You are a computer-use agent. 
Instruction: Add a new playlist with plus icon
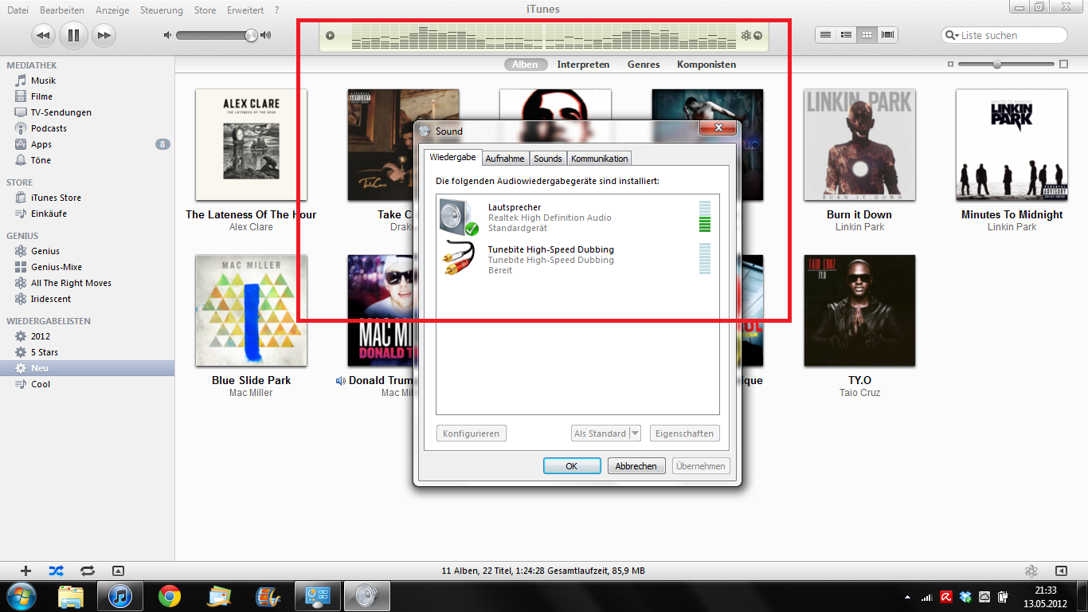(x=25, y=571)
